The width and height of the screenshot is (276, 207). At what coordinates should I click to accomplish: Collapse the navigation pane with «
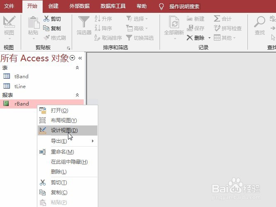click(80, 58)
